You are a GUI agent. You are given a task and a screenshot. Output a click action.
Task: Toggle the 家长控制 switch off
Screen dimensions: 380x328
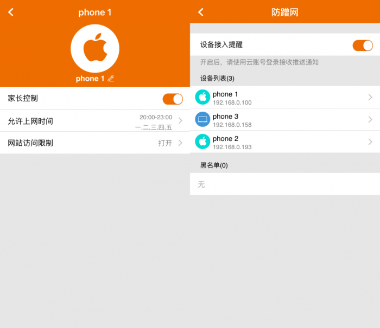173,99
